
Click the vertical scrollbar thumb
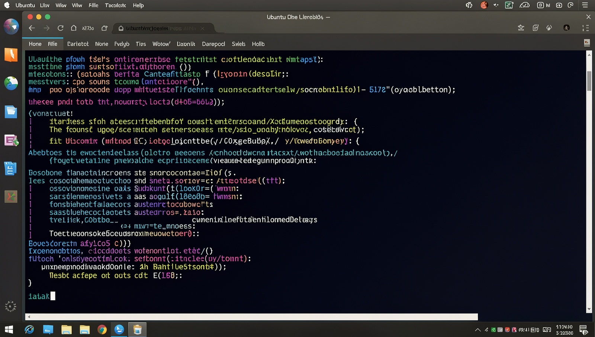(x=589, y=80)
